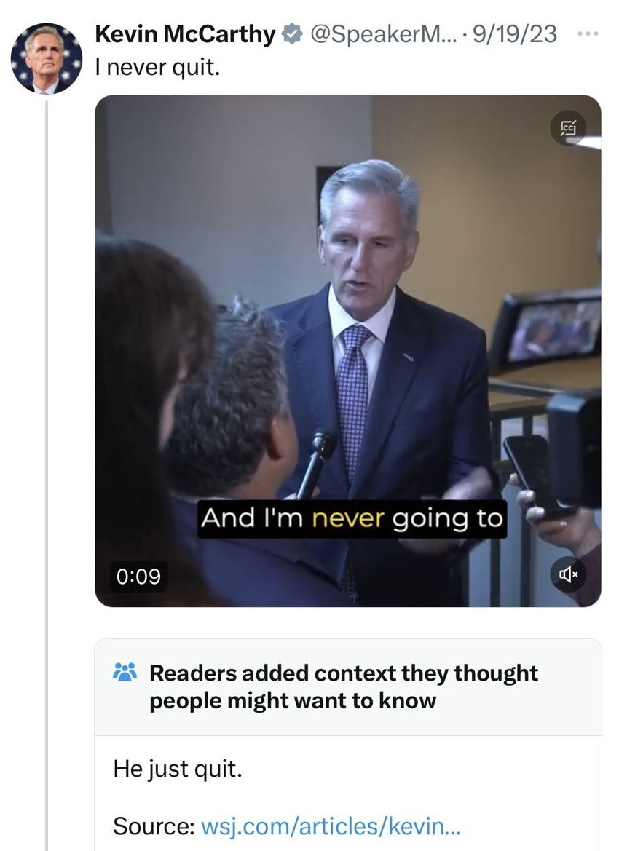Click the Community Notes people icon
Image resolution: width=619 pixels, height=851 pixels.
pyautogui.click(x=125, y=672)
